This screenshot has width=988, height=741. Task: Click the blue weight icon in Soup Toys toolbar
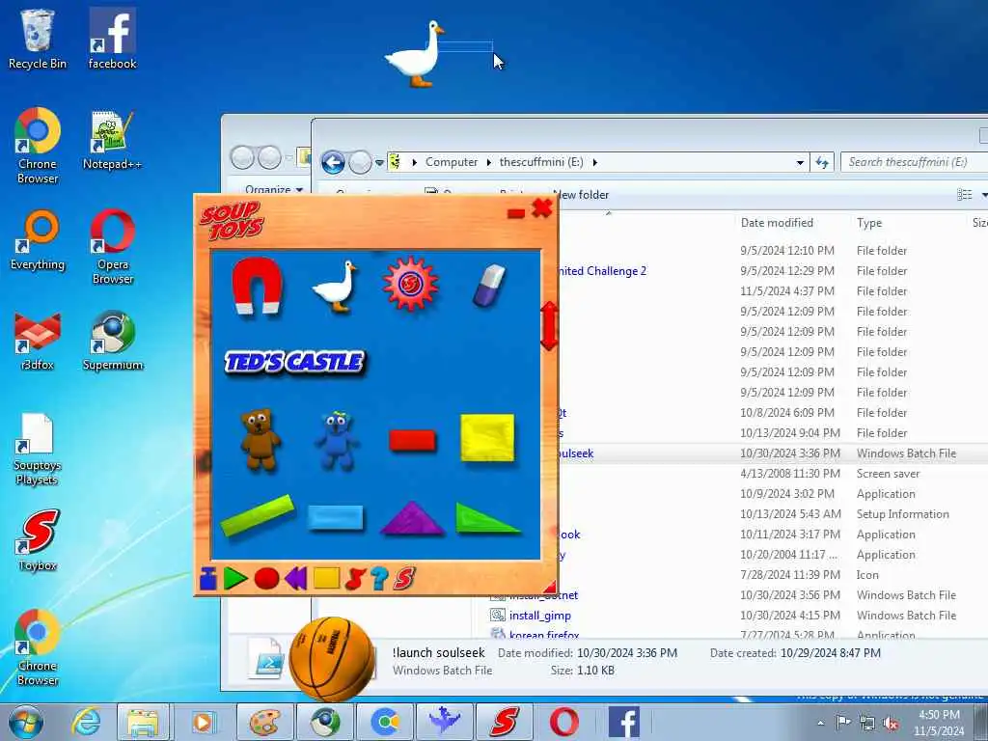pos(208,579)
